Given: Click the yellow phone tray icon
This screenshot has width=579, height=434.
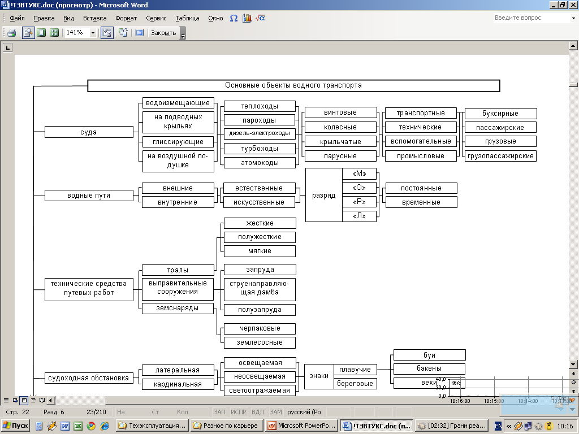Looking at the screenshot, I should coord(549,426).
